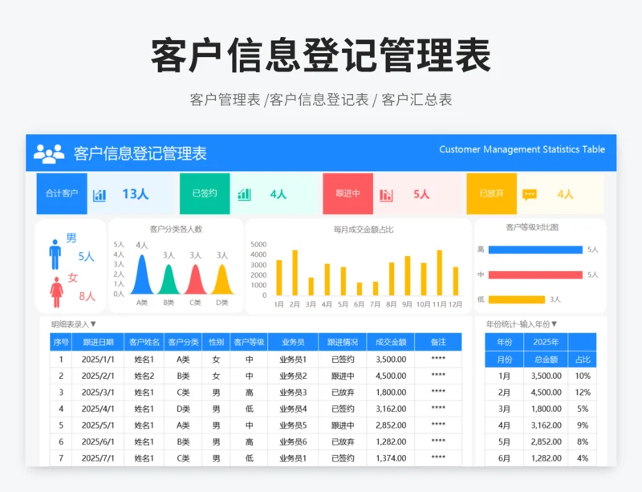Click the 性别 column header
The height and width of the screenshot is (492, 642).
216,342
